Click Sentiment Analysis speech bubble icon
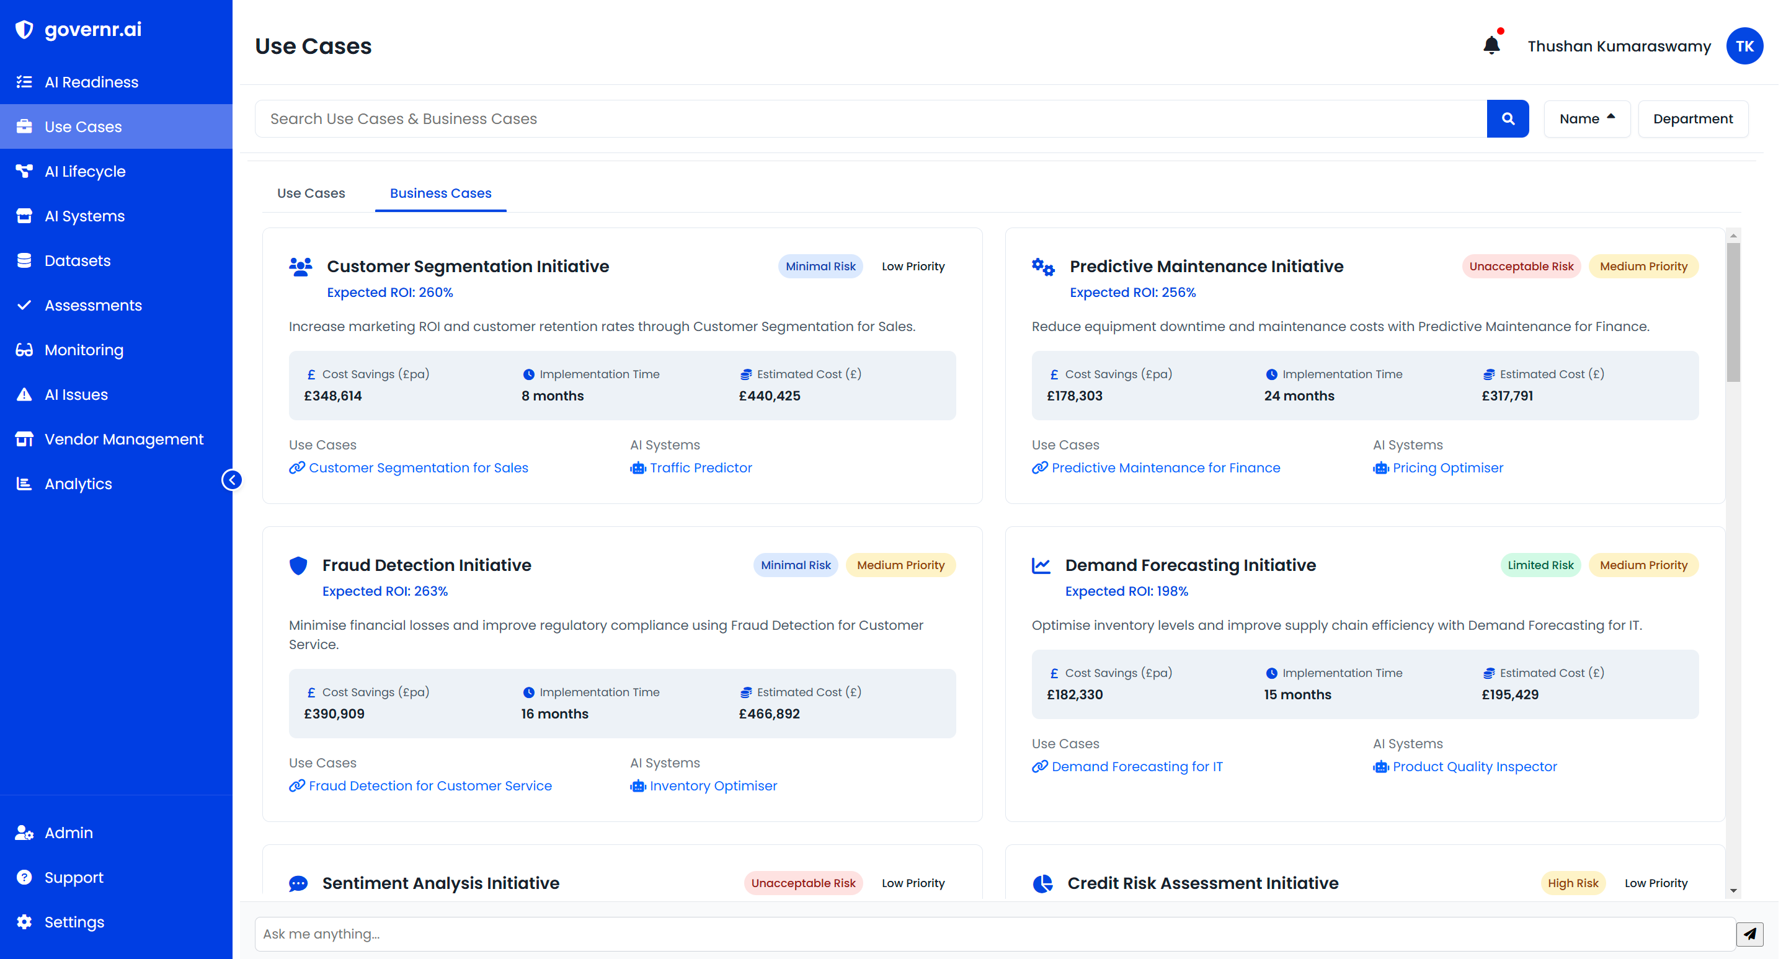 [298, 883]
